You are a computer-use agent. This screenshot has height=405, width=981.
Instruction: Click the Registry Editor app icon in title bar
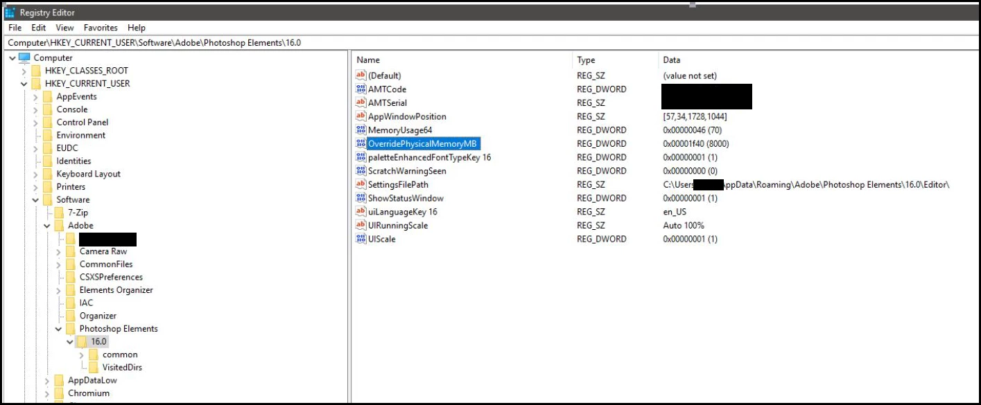tap(10, 12)
